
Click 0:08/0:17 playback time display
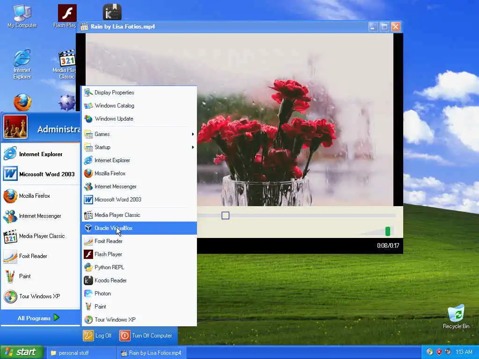pos(388,245)
